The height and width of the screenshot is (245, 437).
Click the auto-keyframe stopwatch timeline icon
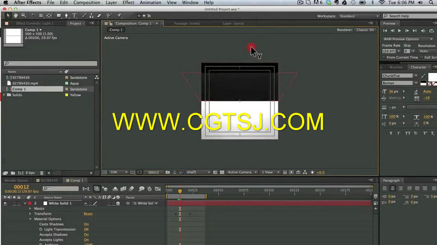[149, 189]
